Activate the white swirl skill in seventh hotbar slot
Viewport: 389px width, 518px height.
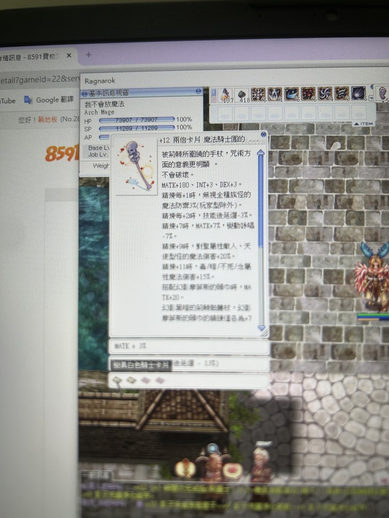pyautogui.click(x=325, y=93)
